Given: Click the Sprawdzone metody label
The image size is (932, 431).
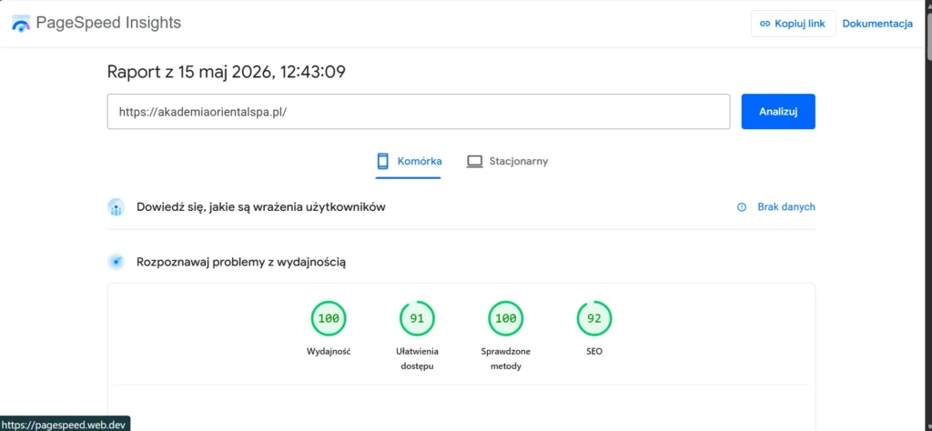Looking at the screenshot, I should pyautogui.click(x=506, y=358).
